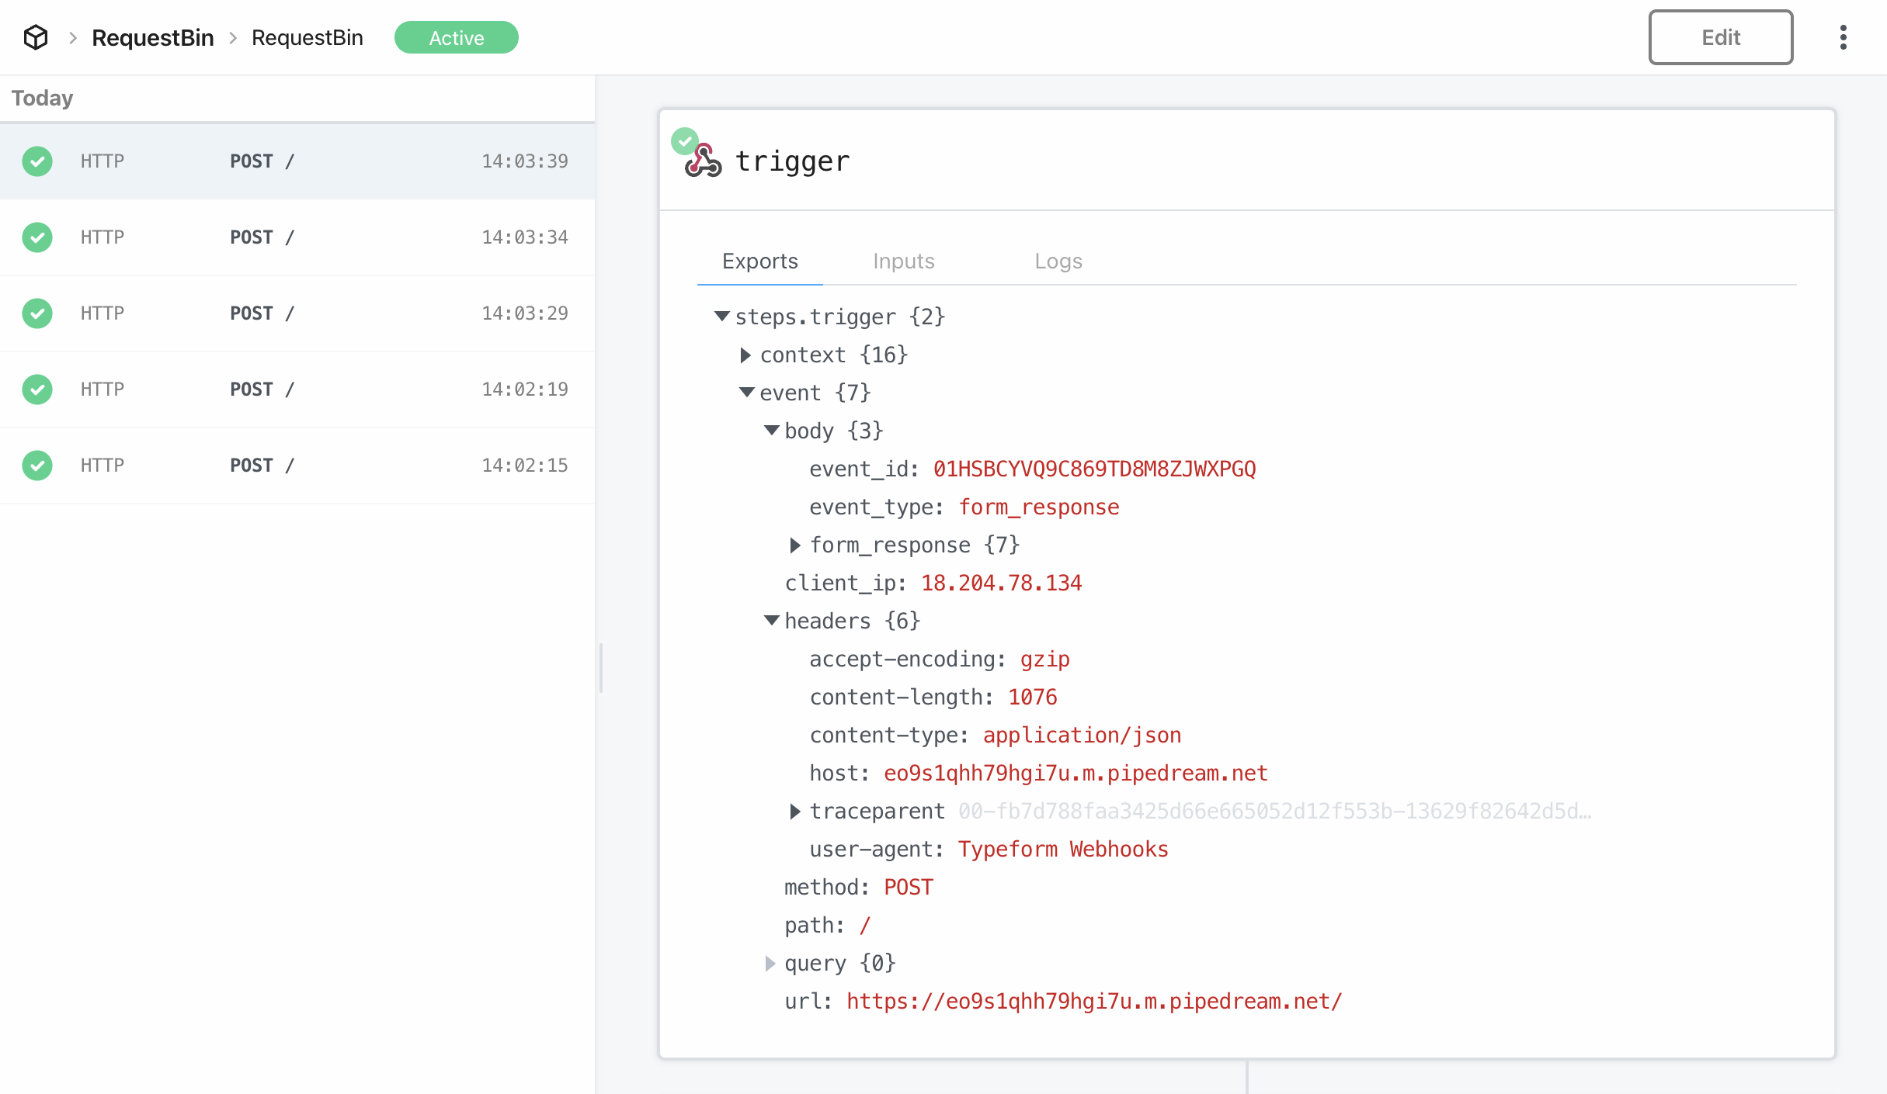Click the method value POST
This screenshot has width=1887, height=1094.
[x=909, y=888]
